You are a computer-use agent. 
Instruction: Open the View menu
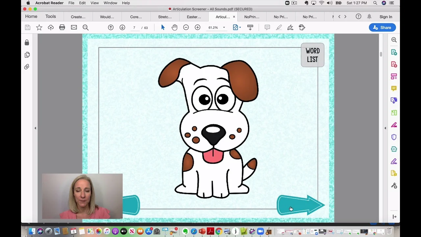pyautogui.click(x=94, y=3)
